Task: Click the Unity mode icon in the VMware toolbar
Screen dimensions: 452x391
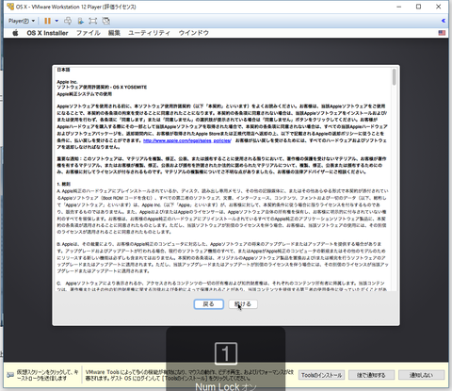Action: tap(106, 21)
